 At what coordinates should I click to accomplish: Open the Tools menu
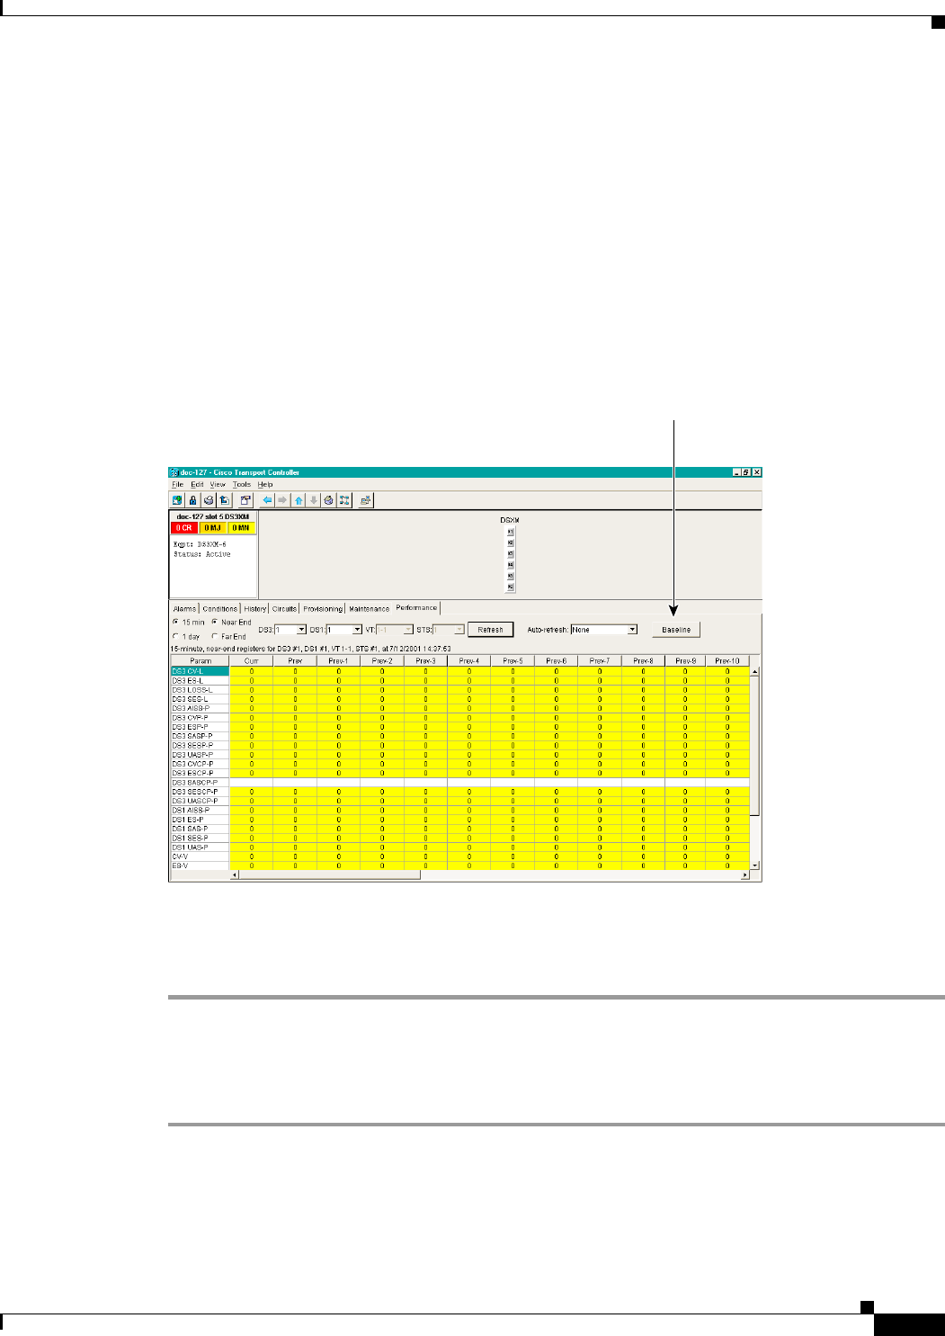[x=242, y=484]
